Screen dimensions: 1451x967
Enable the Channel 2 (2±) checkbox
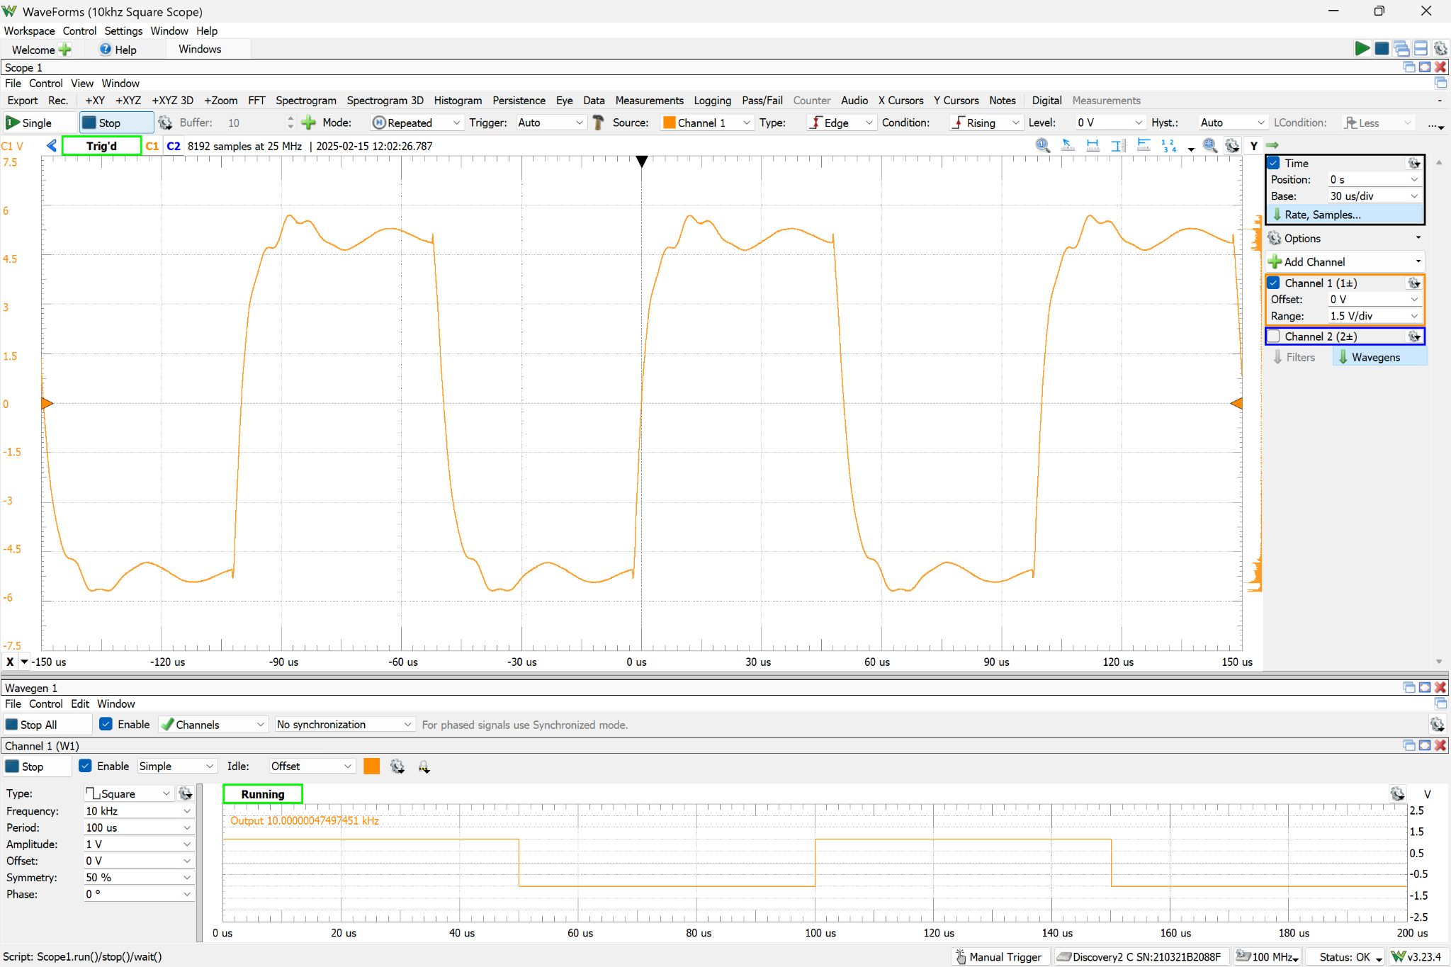[x=1274, y=337]
